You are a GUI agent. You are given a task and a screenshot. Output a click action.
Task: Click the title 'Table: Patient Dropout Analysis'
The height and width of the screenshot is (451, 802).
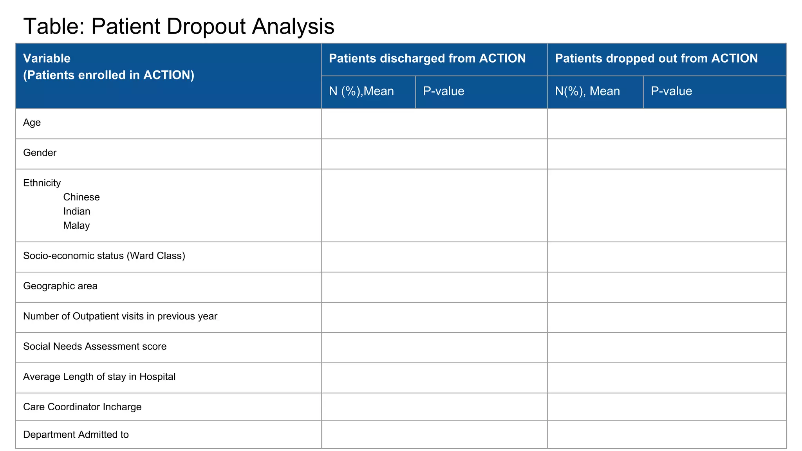(179, 27)
